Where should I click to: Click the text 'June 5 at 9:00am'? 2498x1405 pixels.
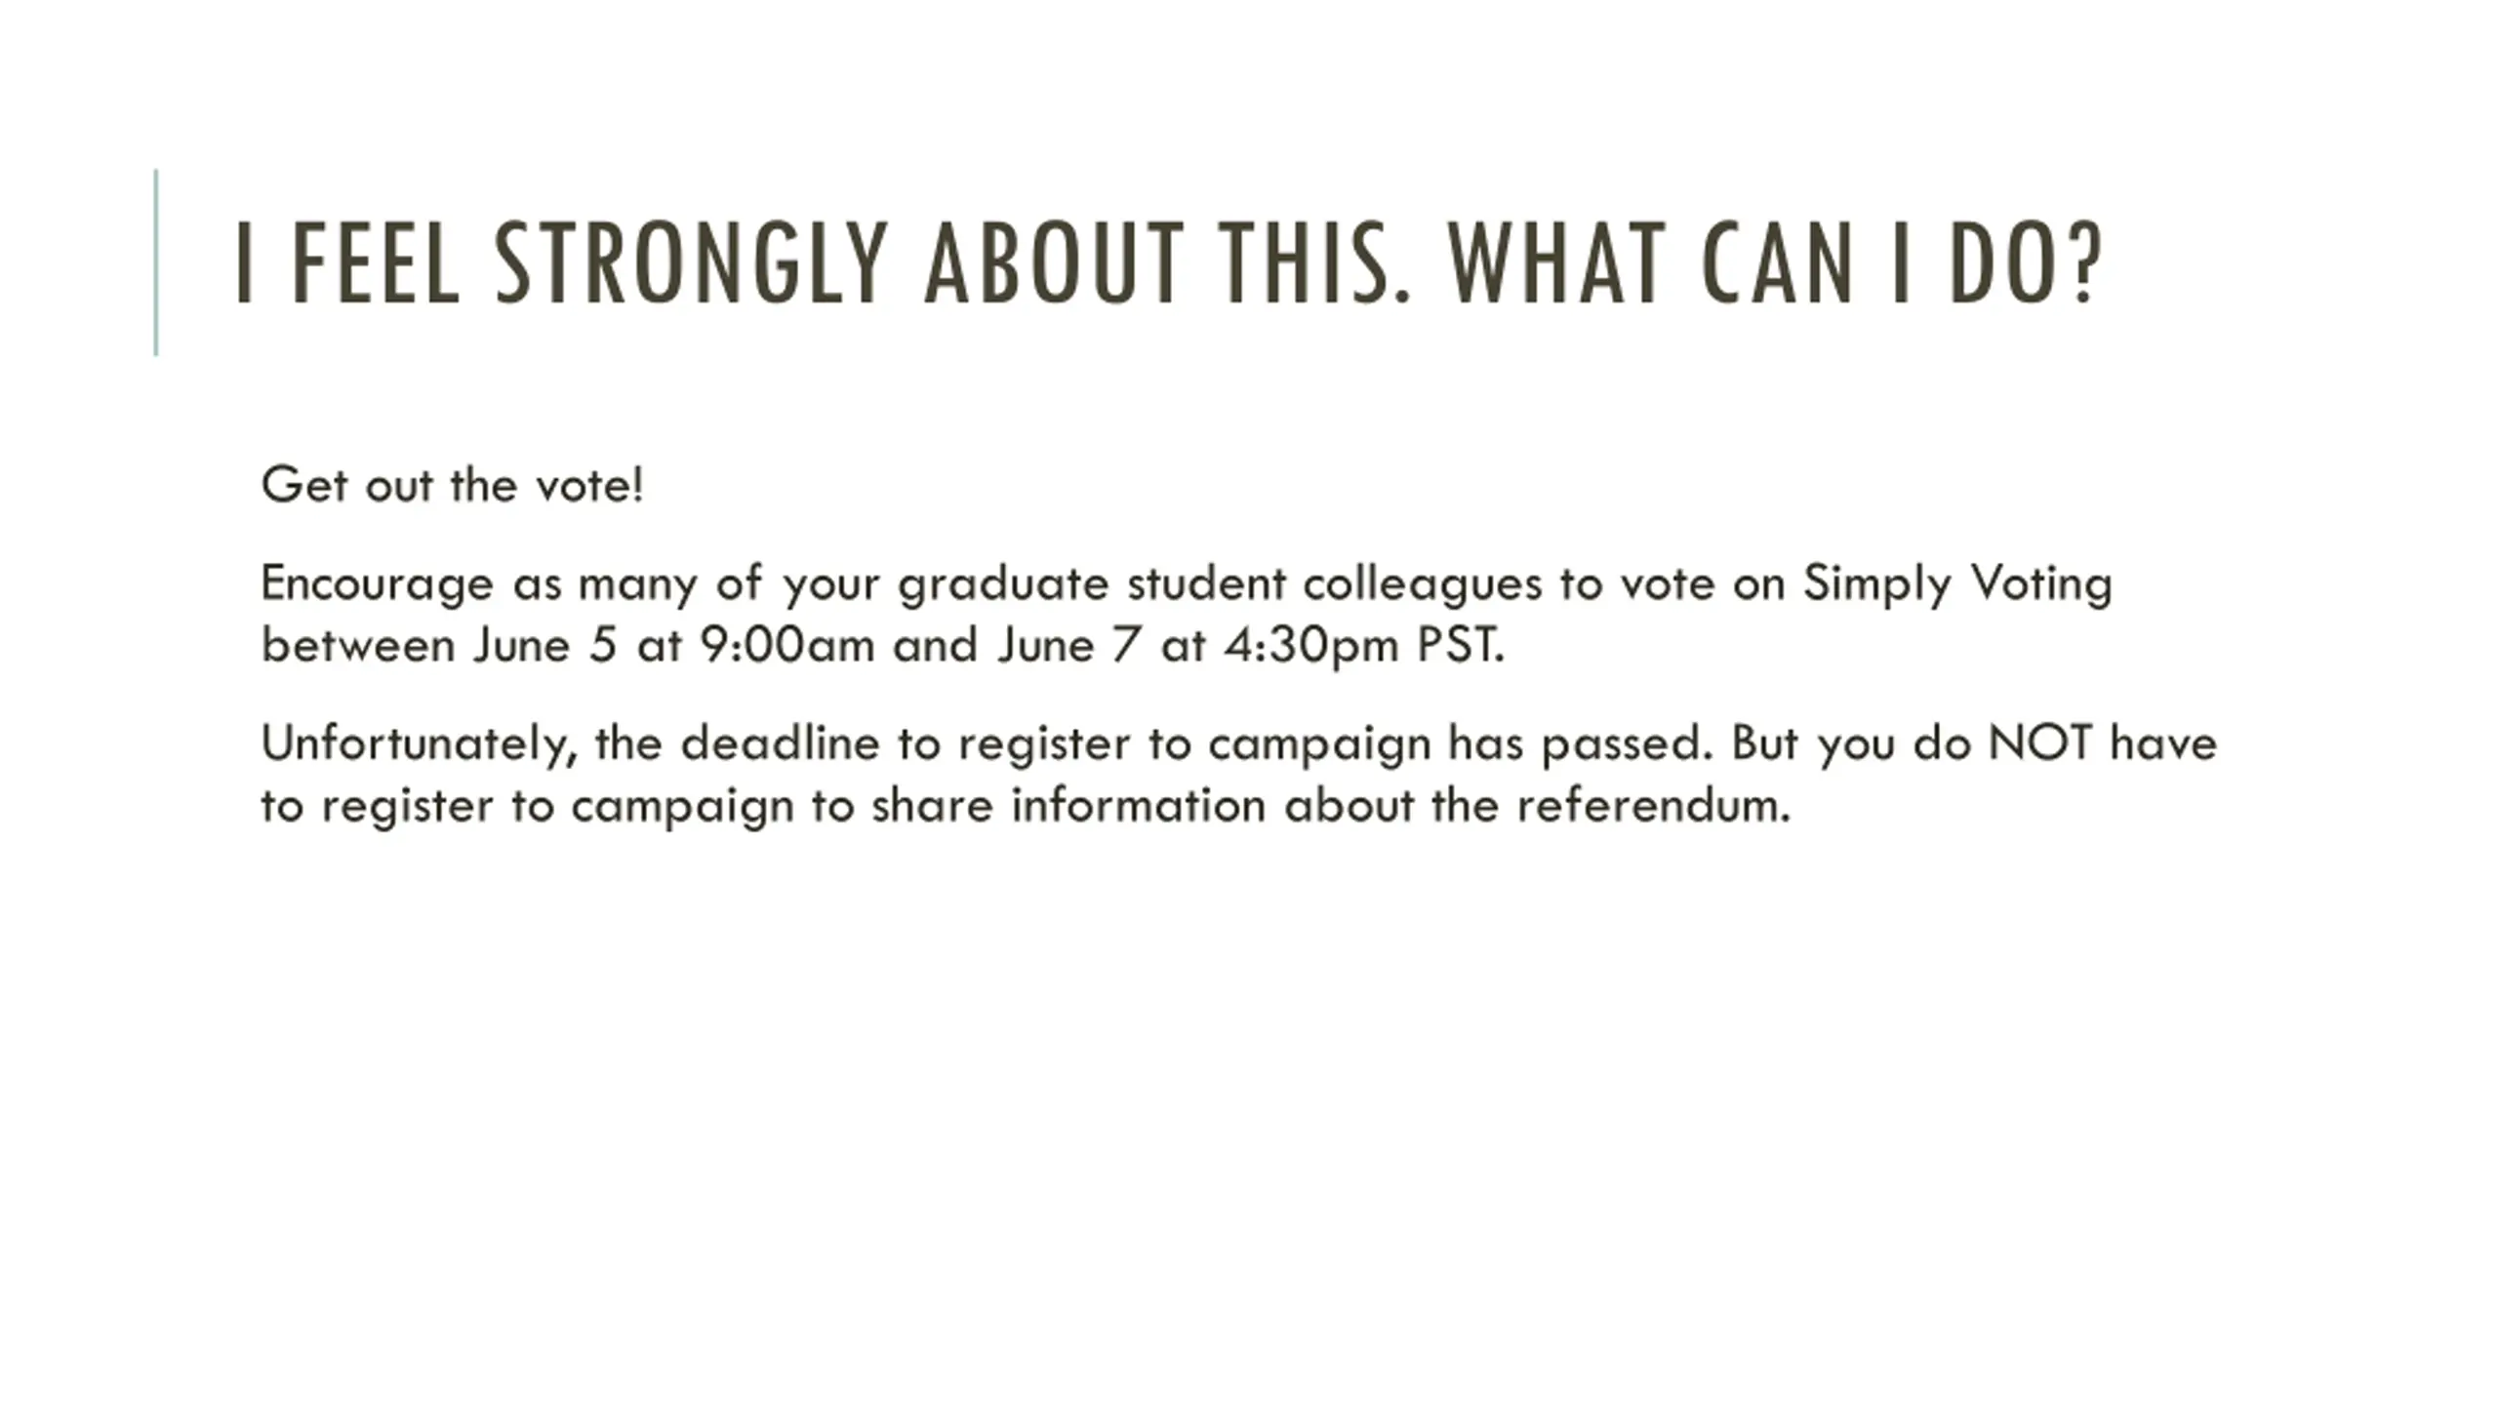(674, 646)
